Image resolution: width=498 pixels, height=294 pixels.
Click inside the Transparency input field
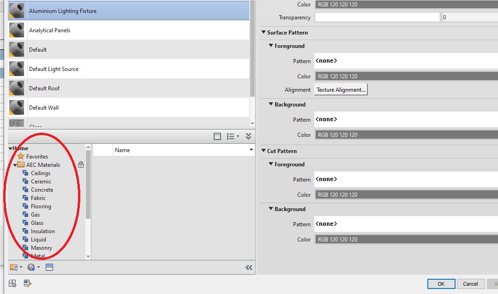click(x=377, y=17)
